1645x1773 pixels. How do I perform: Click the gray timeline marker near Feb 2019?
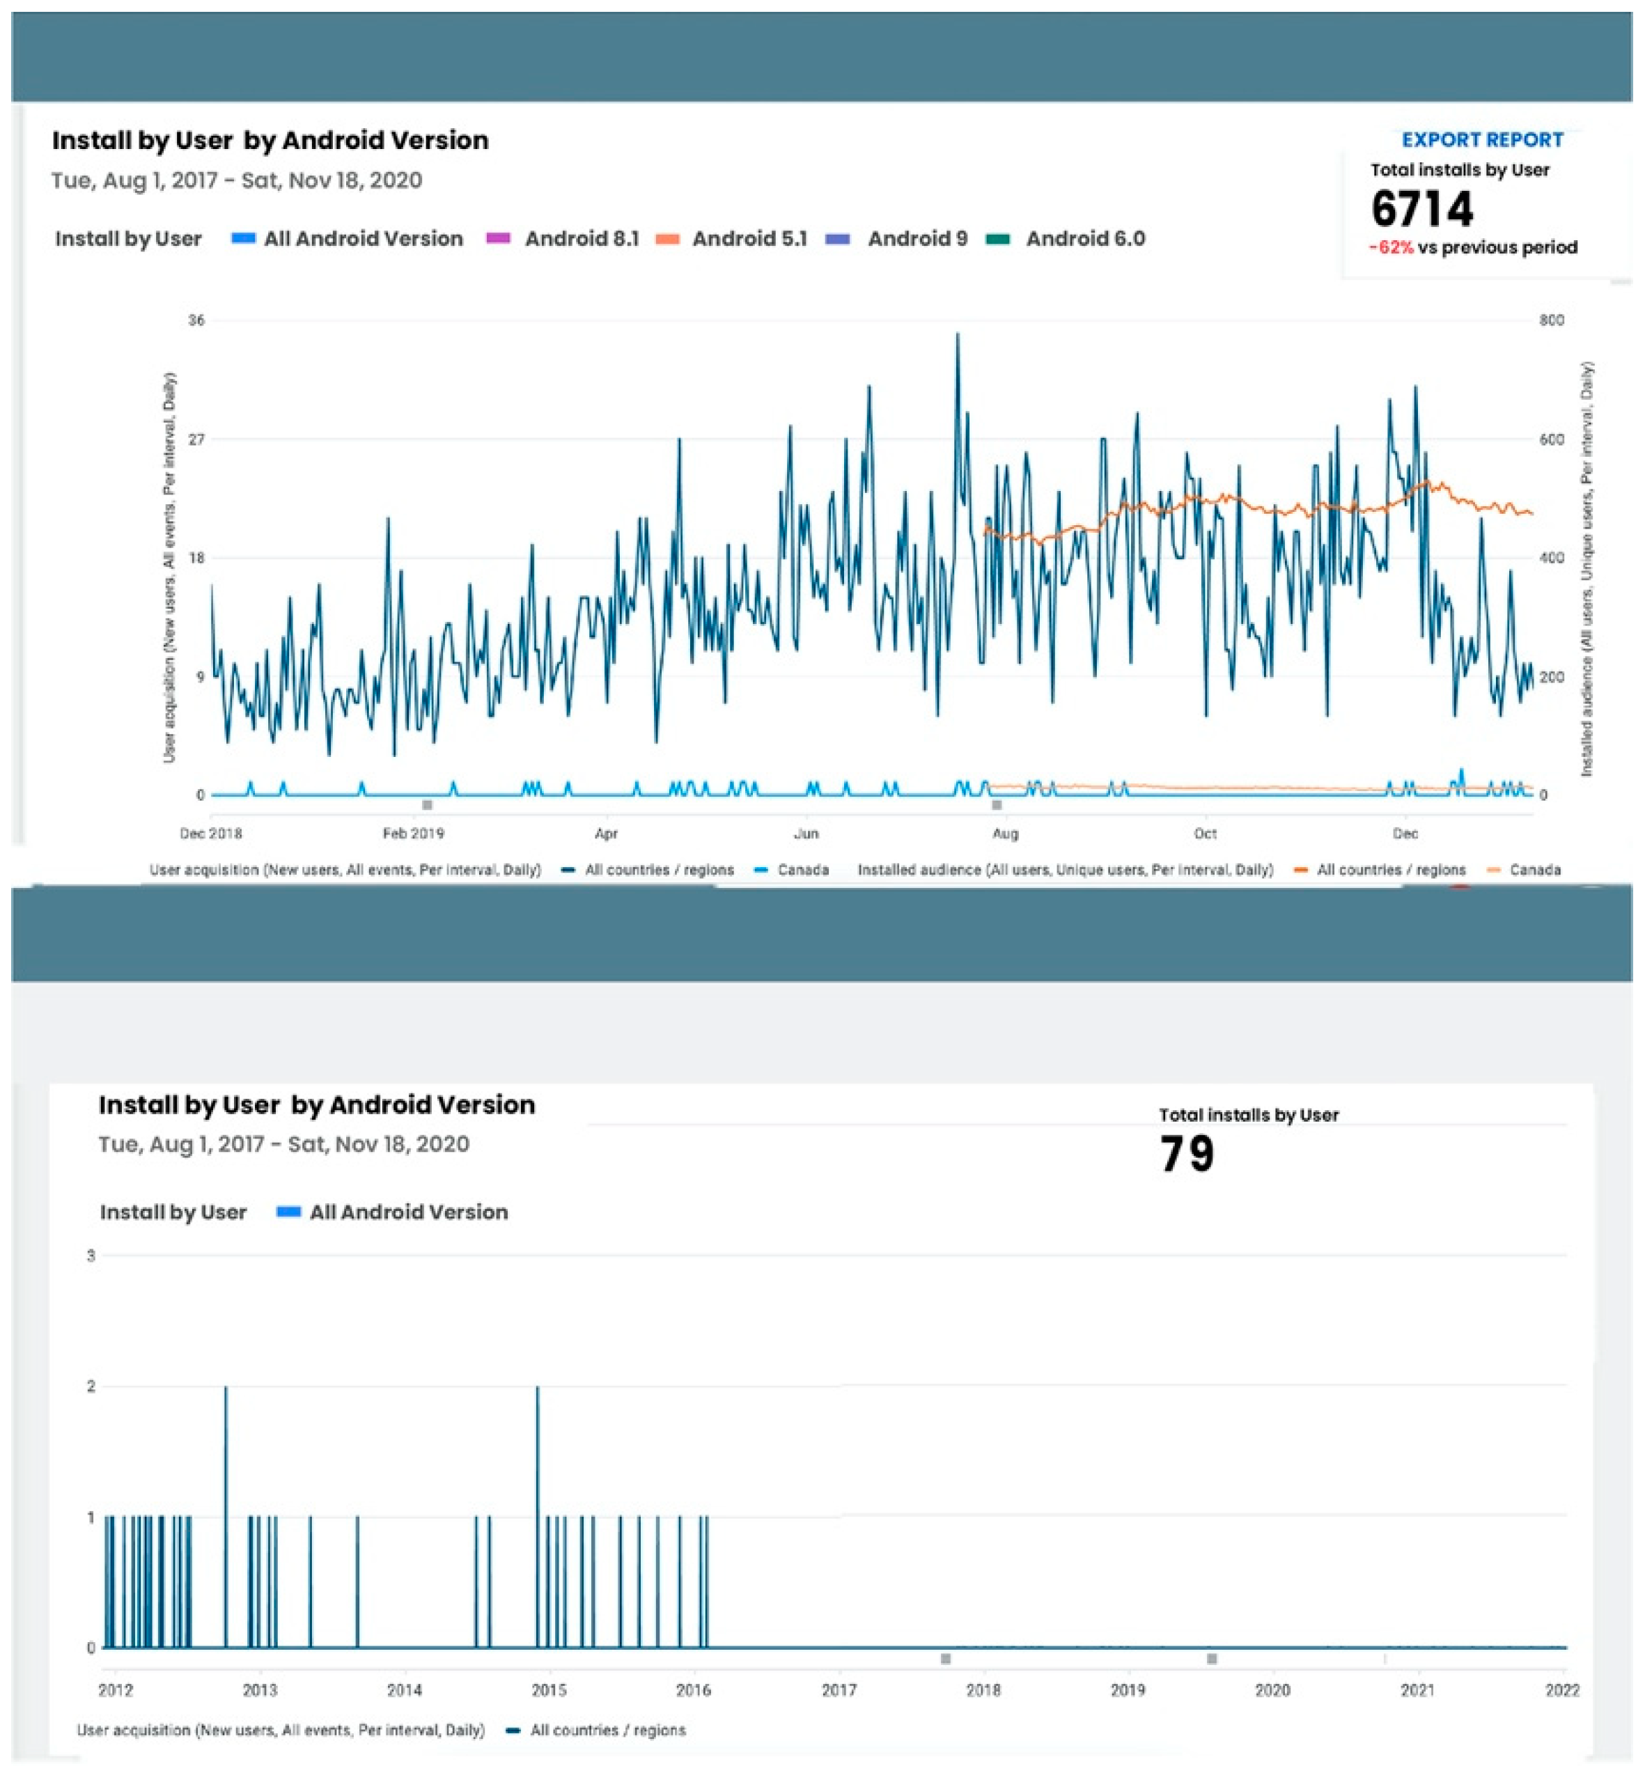click(x=428, y=804)
